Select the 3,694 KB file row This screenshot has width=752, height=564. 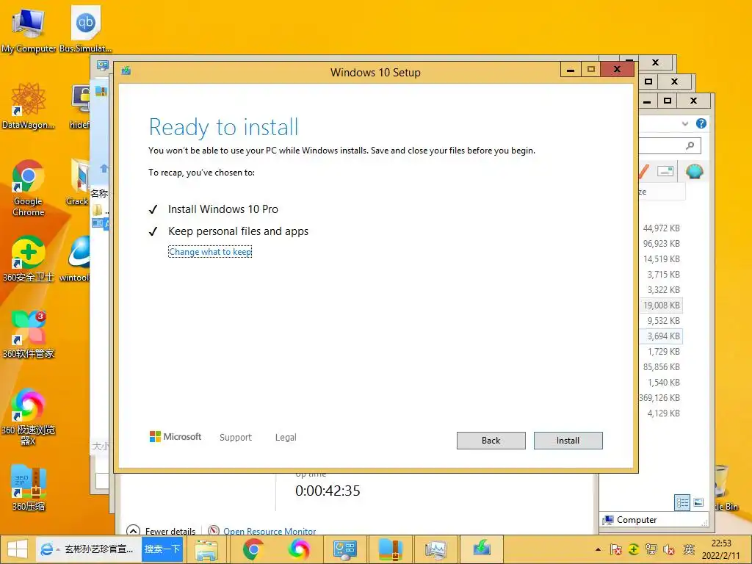pyautogui.click(x=662, y=336)
